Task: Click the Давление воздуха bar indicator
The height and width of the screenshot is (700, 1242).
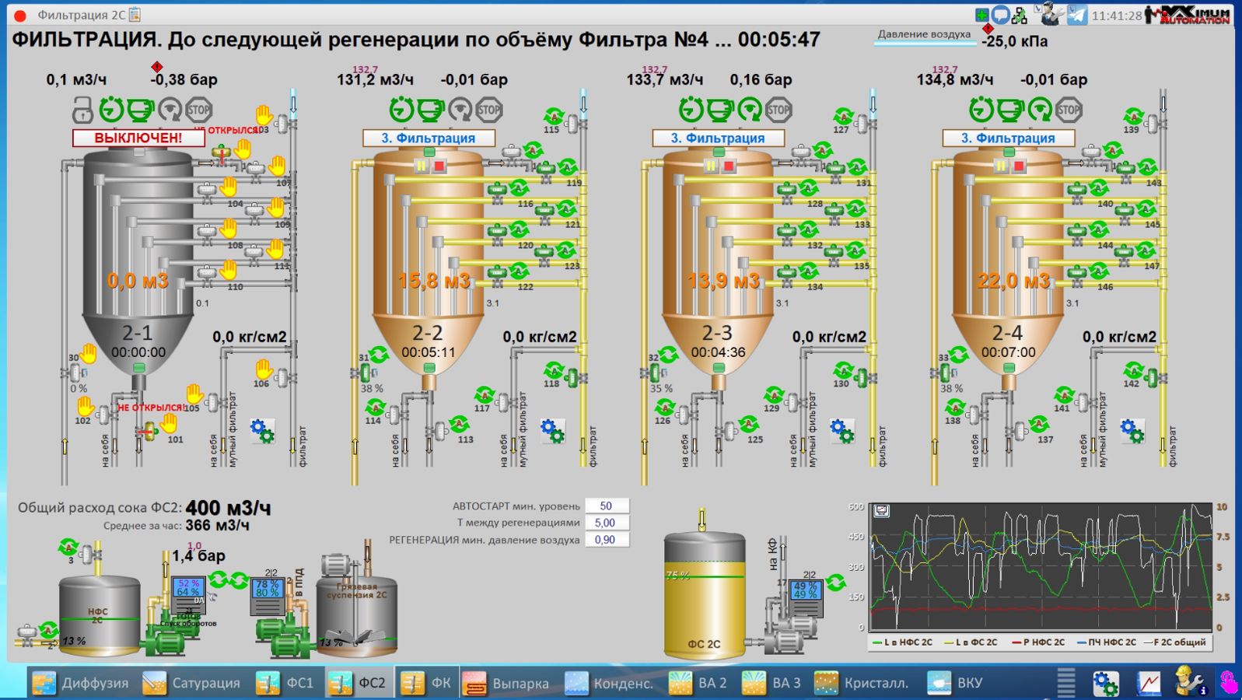Action: (924, 43)
